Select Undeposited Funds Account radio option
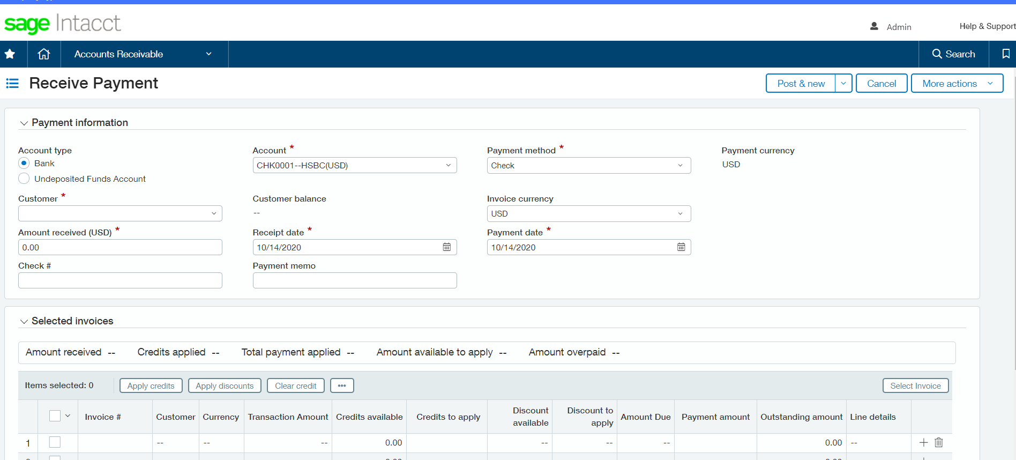The image size is (1016, 460). point(24,179)
